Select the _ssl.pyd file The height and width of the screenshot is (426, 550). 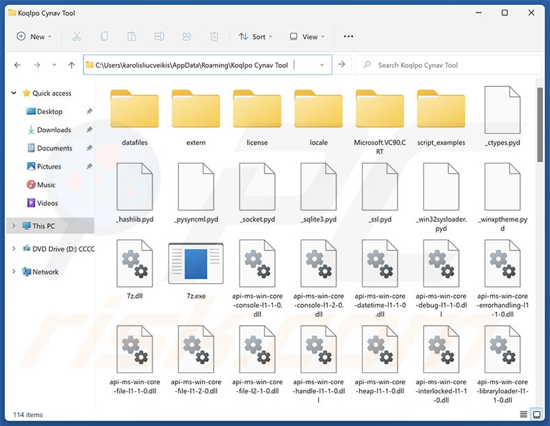pos(380,194)
